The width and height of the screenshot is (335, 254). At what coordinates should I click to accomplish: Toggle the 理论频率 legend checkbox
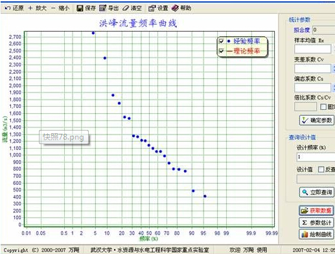(222, 51)
